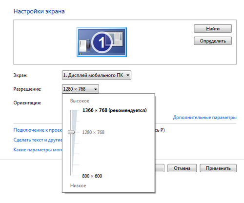The height and width of the screenshot is (203, 244).
Task: Click the resolution slider thumb handle
Action: [x=71, y=132]
